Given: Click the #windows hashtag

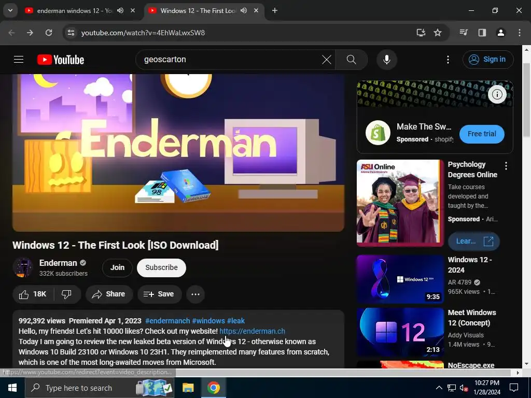Looking at the screenshot, I should tap(208, 321).
